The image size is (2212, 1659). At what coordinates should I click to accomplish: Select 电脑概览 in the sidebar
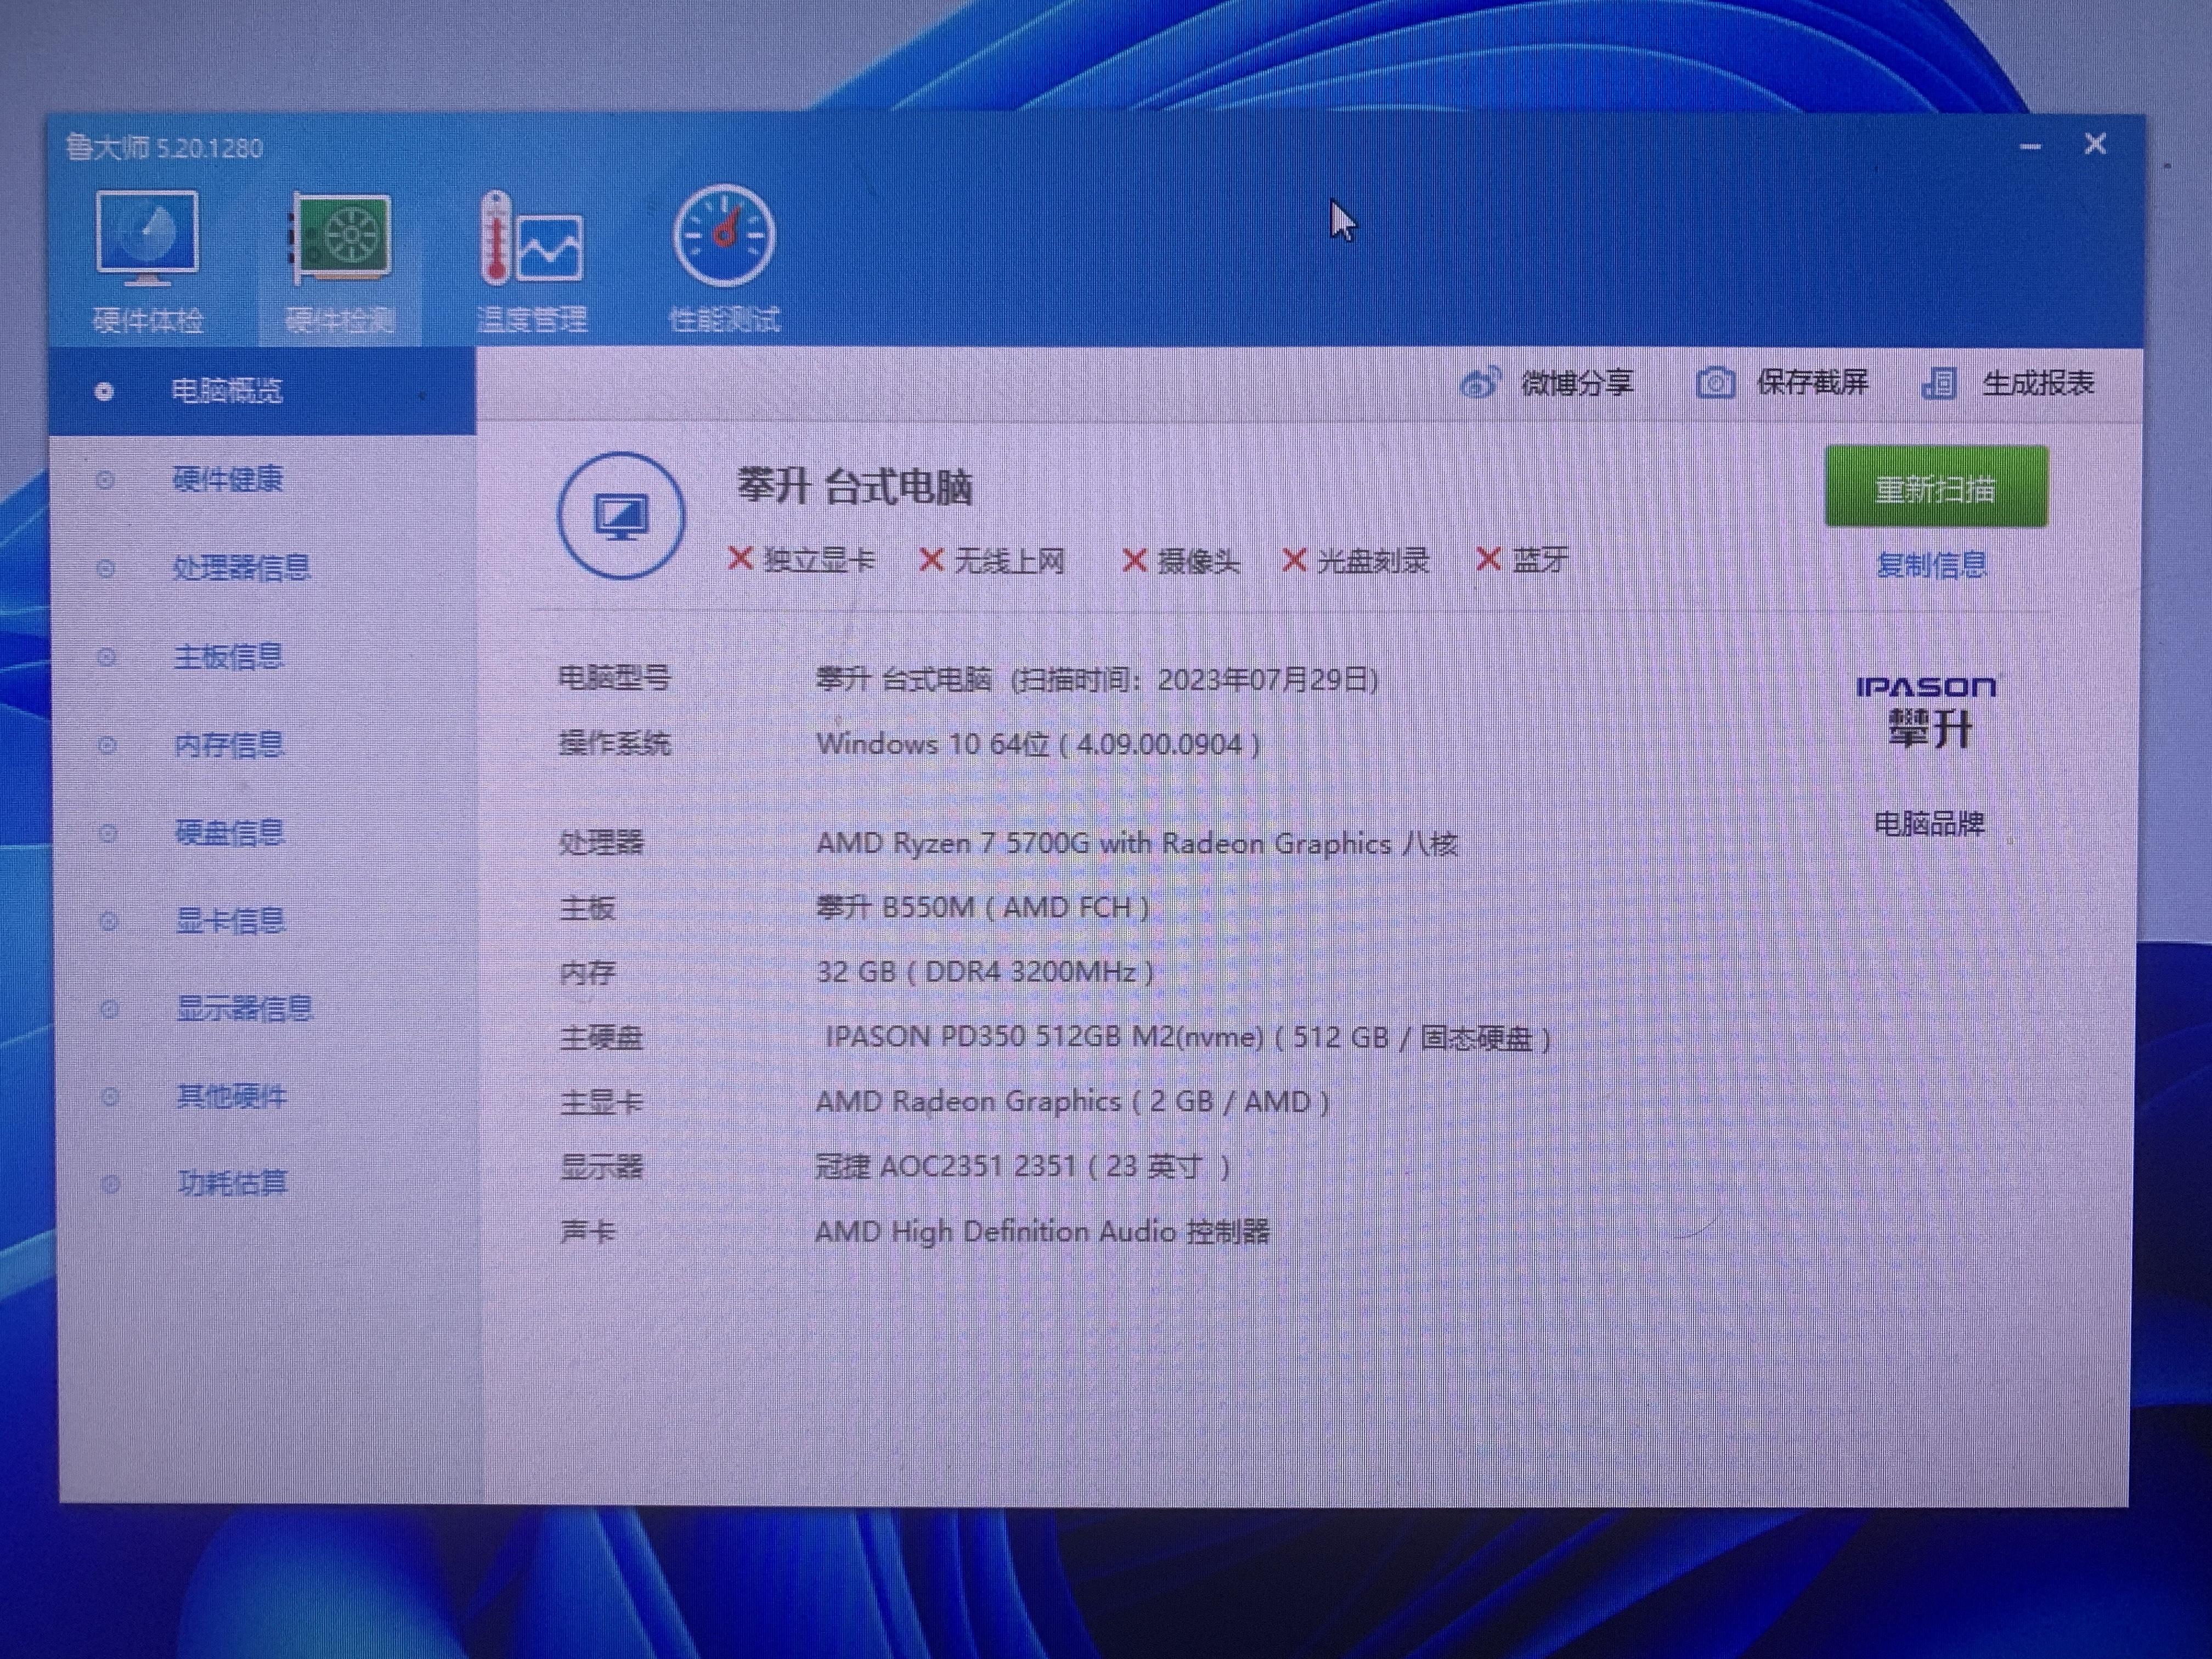point(227,390)
